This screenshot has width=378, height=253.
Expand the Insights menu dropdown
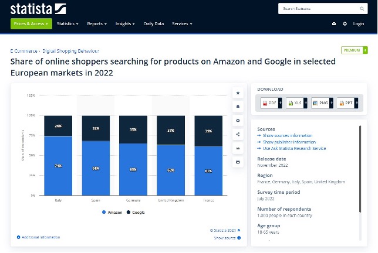pos(125,24)
